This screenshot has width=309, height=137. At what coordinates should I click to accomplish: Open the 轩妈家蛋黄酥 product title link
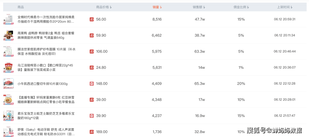(46, 100)
